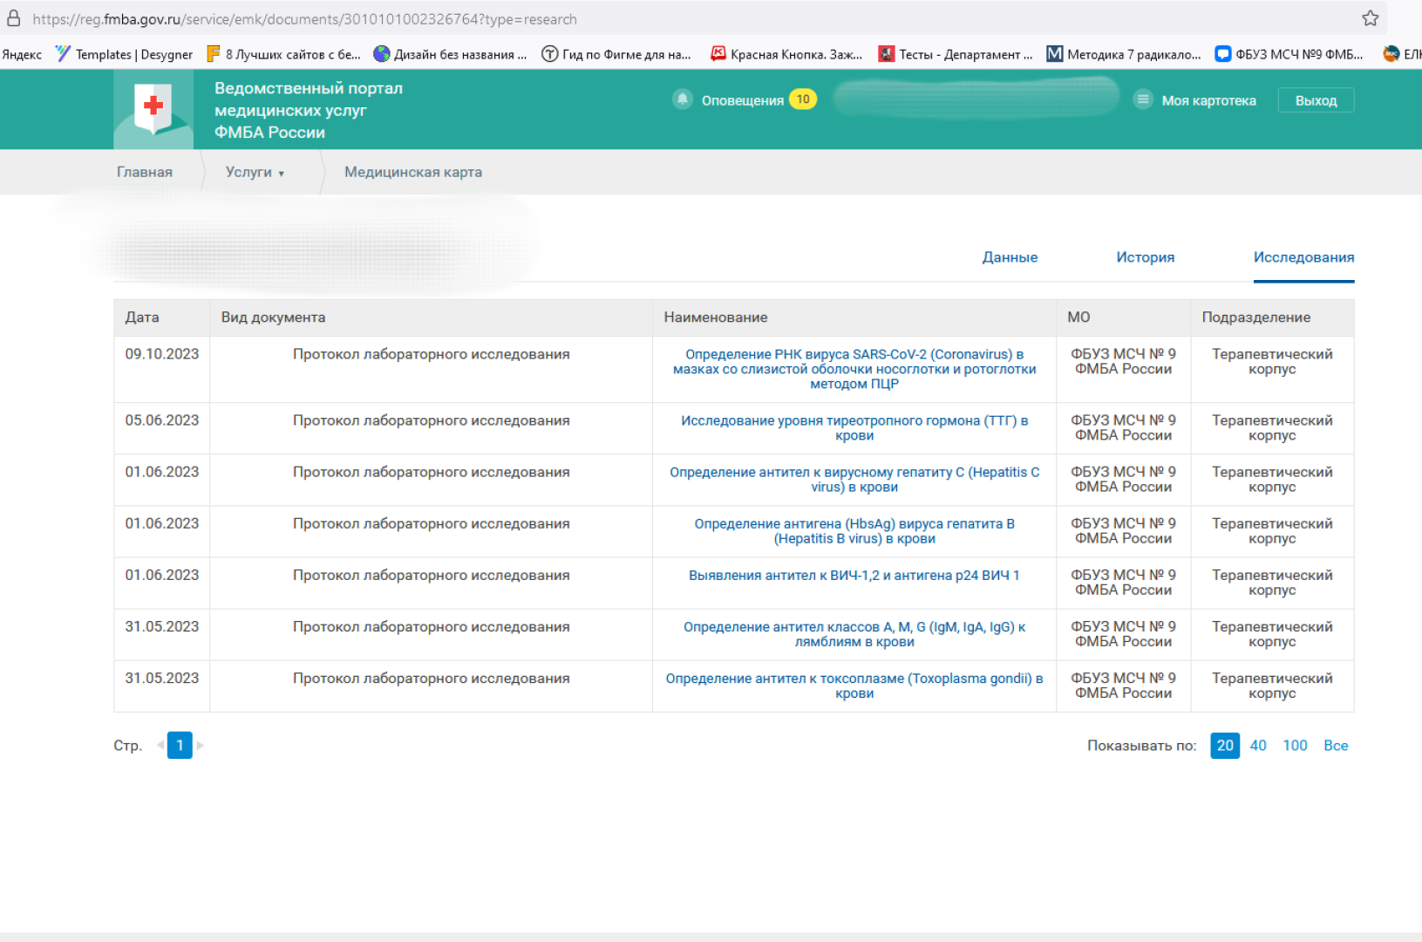Screen dimensions: 1422x942
Task: Open the ФБУЗ МСЧ №9 bookmark
Action: click(1289, 54)
